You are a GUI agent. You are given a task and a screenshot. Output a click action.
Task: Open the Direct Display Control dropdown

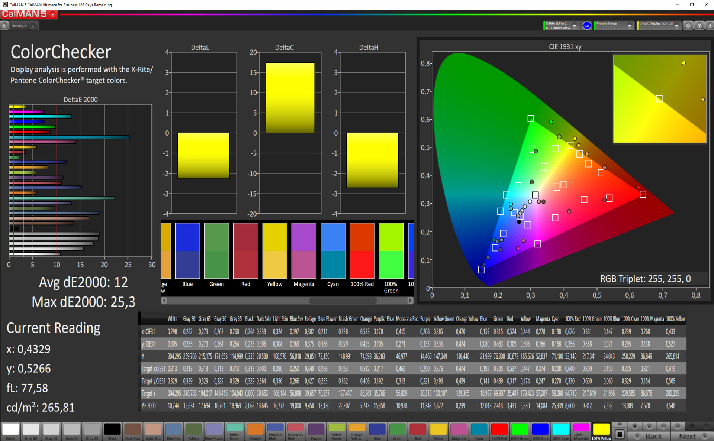click(x=676, y=26)
